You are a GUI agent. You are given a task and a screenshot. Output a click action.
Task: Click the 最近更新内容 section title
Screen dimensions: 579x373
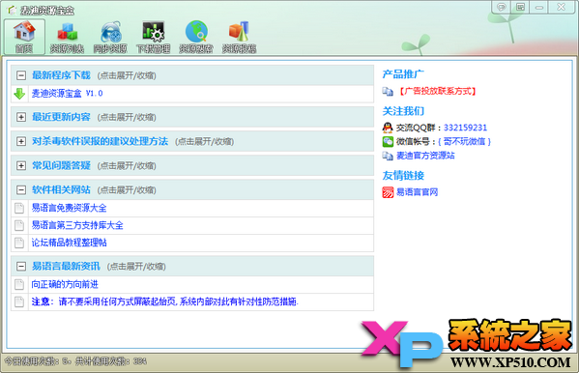pyautogui.click(x=61, y=117)
